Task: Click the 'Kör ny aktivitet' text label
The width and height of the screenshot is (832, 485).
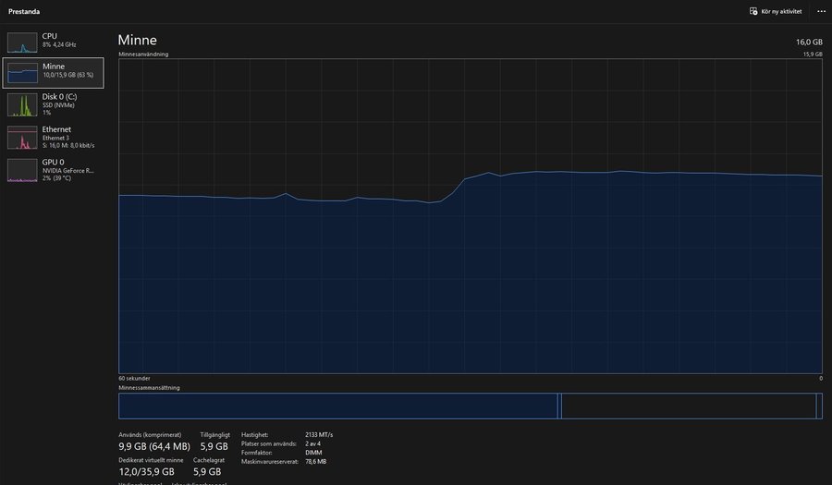Action: pos(782,11)
